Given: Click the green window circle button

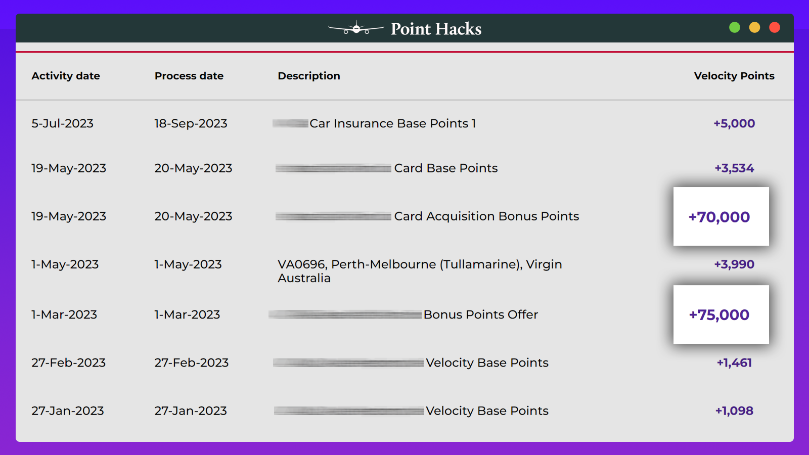Looking at the screenshot, I should pos(735,27).
